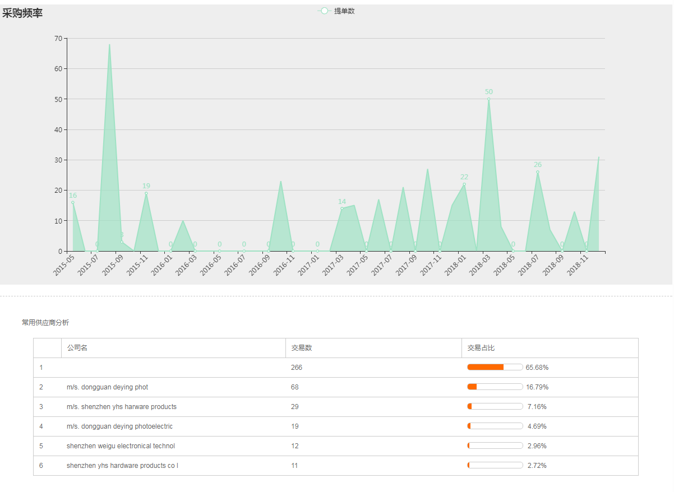
Task: Click the transaction count 11
Action: click(295, 466)
